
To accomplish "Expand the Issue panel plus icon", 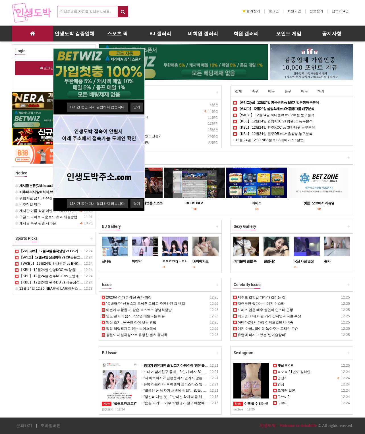I will click(x=217, y=285).
